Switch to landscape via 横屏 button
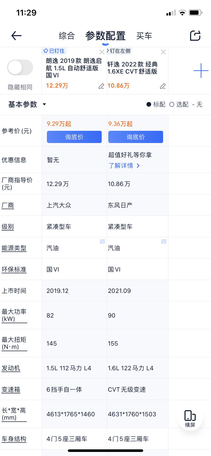Image resolution: width=211 pixels, height=456 pixels. (x=190, y=418)
